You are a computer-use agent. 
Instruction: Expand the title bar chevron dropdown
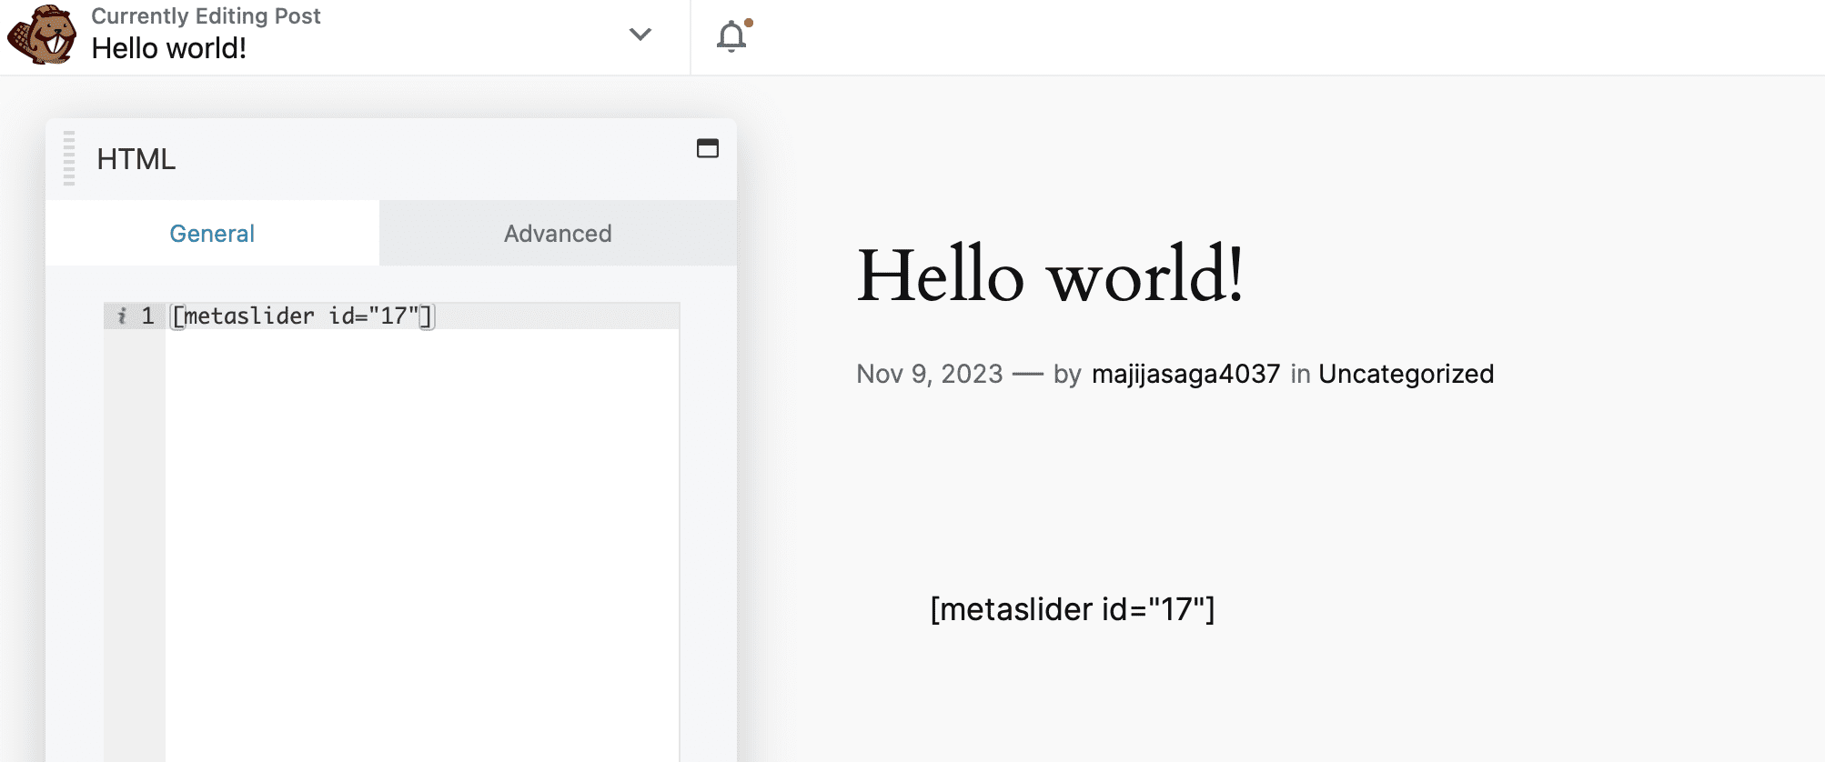pos(640,35)
